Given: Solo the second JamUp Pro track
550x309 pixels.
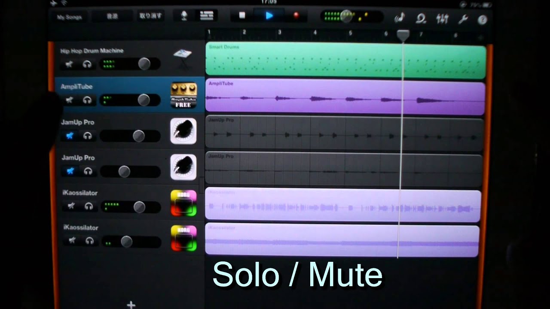Looking at the screenshot, I should pyautogui.click(x=89, y=171).
